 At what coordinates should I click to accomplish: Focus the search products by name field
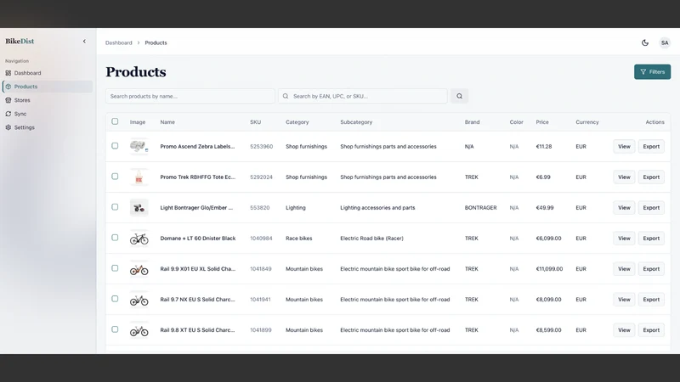point(190,96)
